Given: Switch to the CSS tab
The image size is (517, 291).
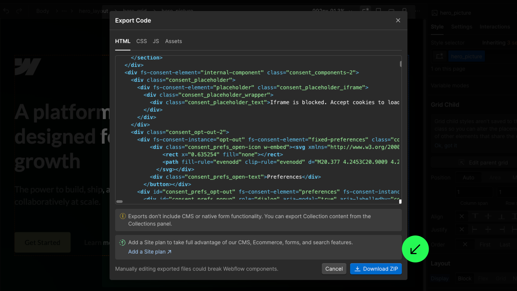Looking at the screenshot, I should [x=141, y=41].
